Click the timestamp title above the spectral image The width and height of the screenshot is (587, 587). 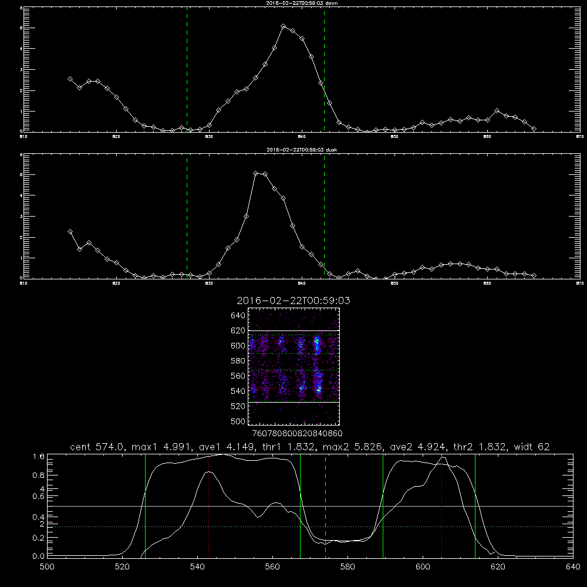293,301
